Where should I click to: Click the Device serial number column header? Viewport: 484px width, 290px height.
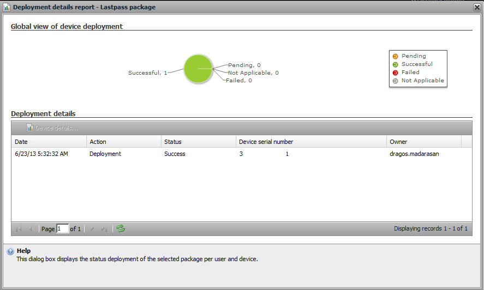[x=310, y=142]
